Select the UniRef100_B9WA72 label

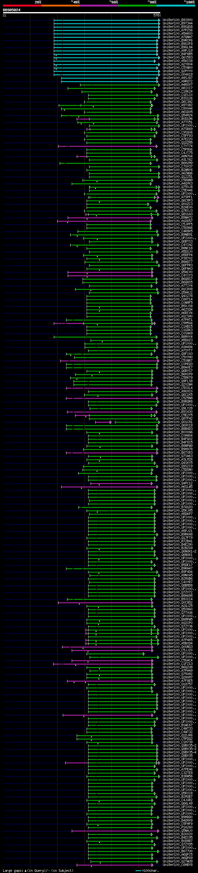(x=178, y=218)
